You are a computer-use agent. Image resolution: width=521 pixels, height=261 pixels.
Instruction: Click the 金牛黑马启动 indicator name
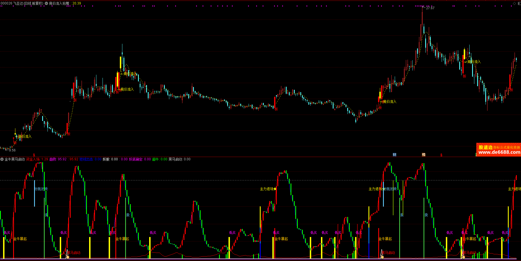tap(15, 159)
